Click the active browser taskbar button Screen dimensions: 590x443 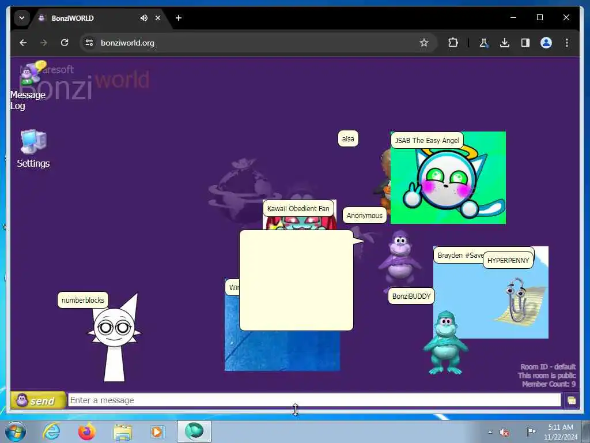194,431
